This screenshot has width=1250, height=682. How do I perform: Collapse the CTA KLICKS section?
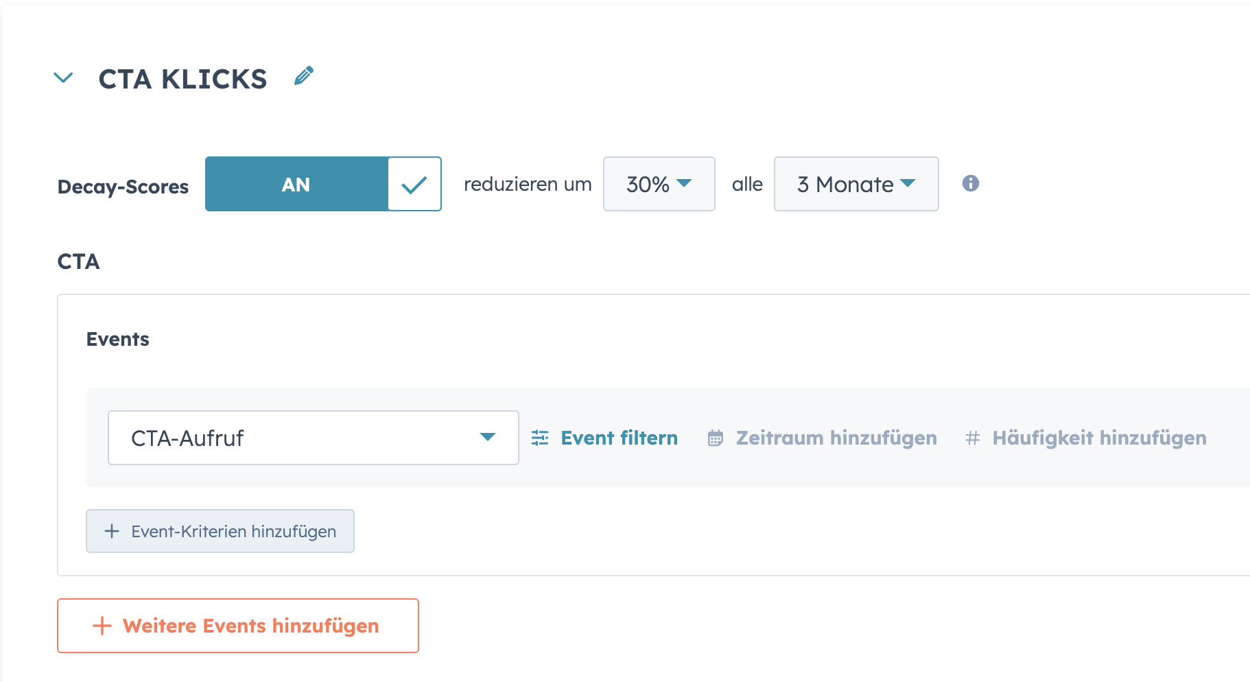point(63,78)
